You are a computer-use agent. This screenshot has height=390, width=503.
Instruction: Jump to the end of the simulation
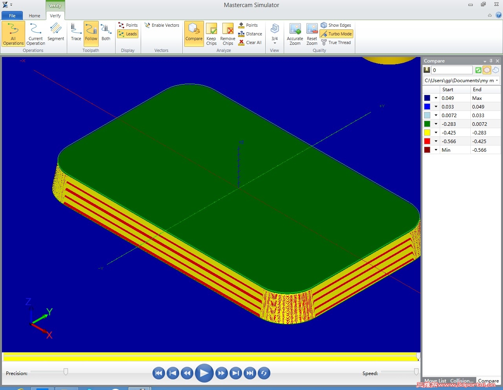click(250, 373)
